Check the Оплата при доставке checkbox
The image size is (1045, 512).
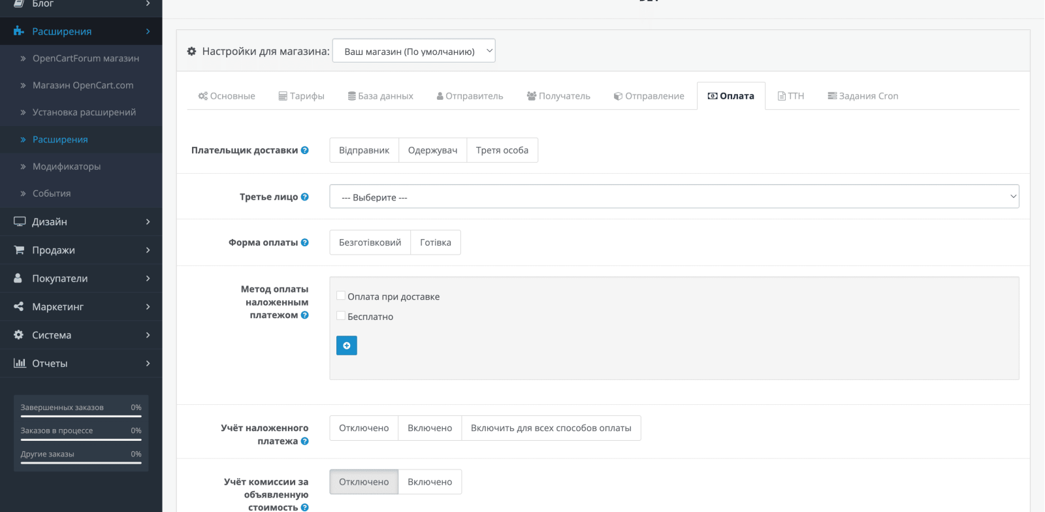pos(341,296)
